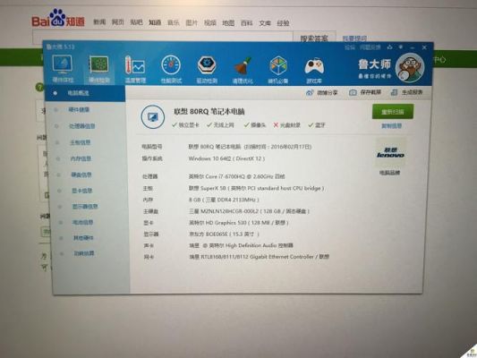The image size is (477, 358).
Task: Open the title bar settings menu icon
Action: coord(401,47)
